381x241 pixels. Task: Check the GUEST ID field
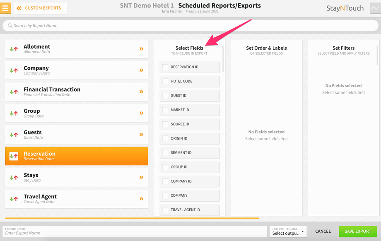(165, 96)
